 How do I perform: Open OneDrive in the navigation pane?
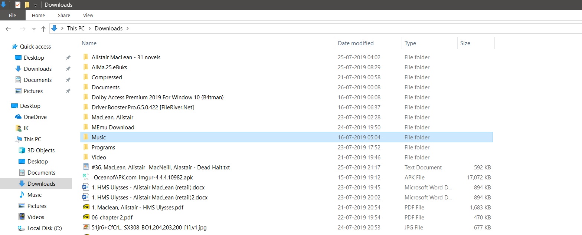pyautogui.click(x=35, y=117)
